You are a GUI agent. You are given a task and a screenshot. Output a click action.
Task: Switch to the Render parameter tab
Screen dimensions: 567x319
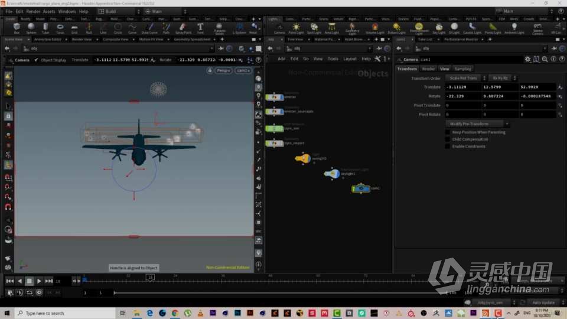[429, 69]
